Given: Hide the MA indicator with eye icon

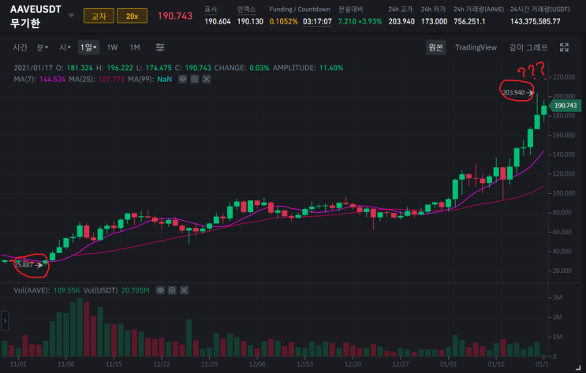Looking at the screenshot, I should tap(182, 79).
